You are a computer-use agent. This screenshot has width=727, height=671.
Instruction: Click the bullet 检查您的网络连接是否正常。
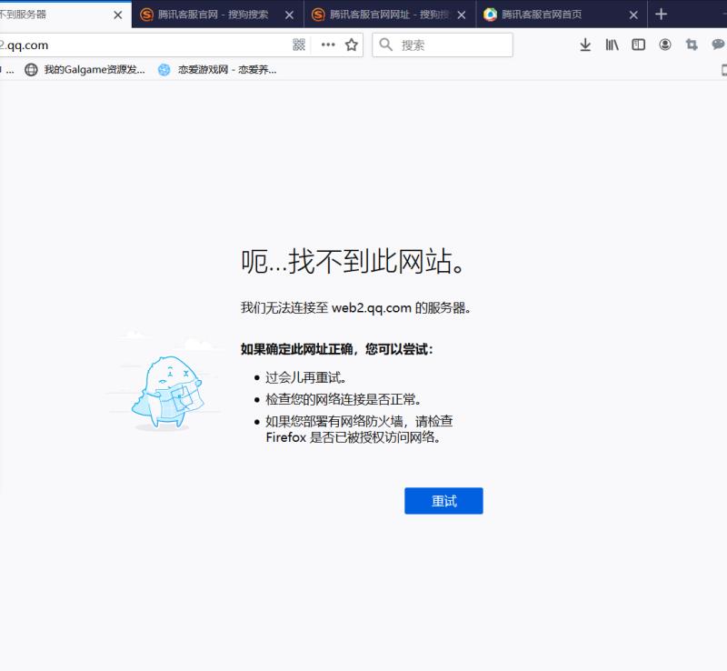tap(344, 399)
